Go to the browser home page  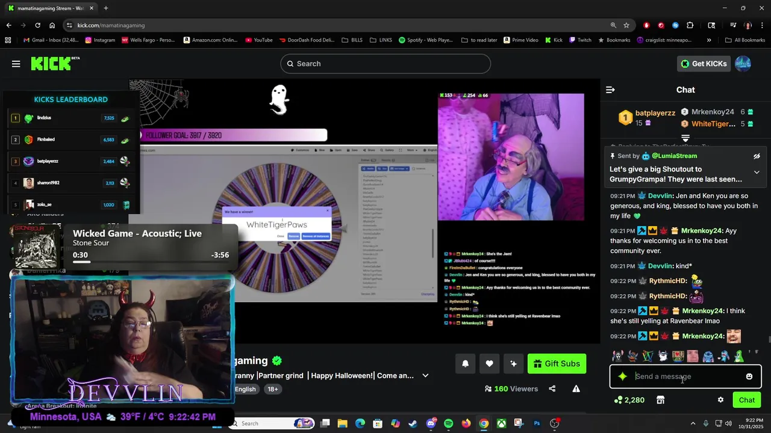point(52,25)
